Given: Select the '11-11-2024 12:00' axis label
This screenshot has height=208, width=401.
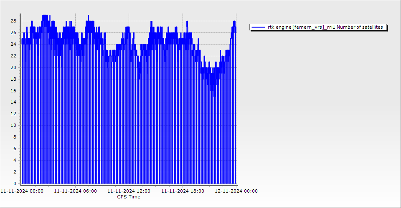Looking at the screenshot, I should tap(129, 191).
